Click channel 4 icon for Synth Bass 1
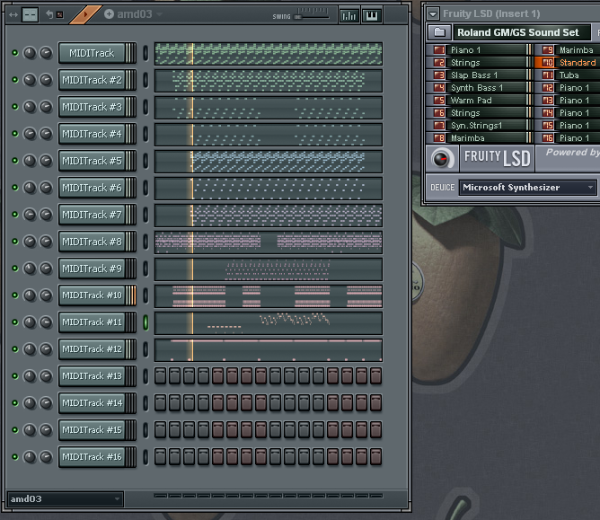600x520 pixels. pyautogui.click(x=439, y=88)
